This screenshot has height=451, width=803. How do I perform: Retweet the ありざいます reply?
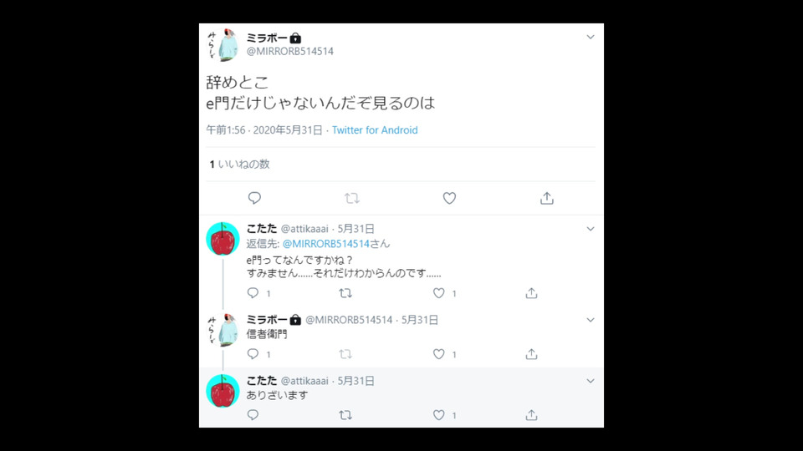point(345,415)
